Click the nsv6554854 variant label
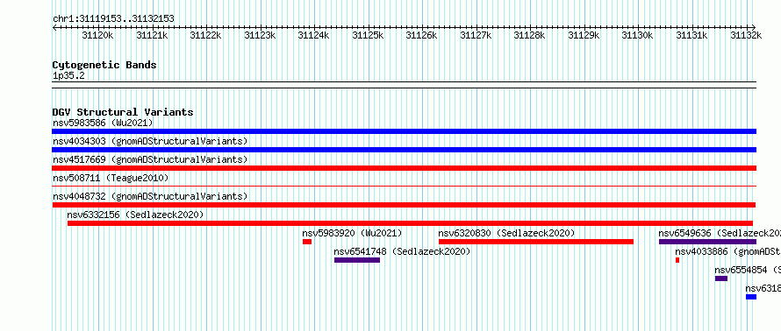 pos(748,270)
